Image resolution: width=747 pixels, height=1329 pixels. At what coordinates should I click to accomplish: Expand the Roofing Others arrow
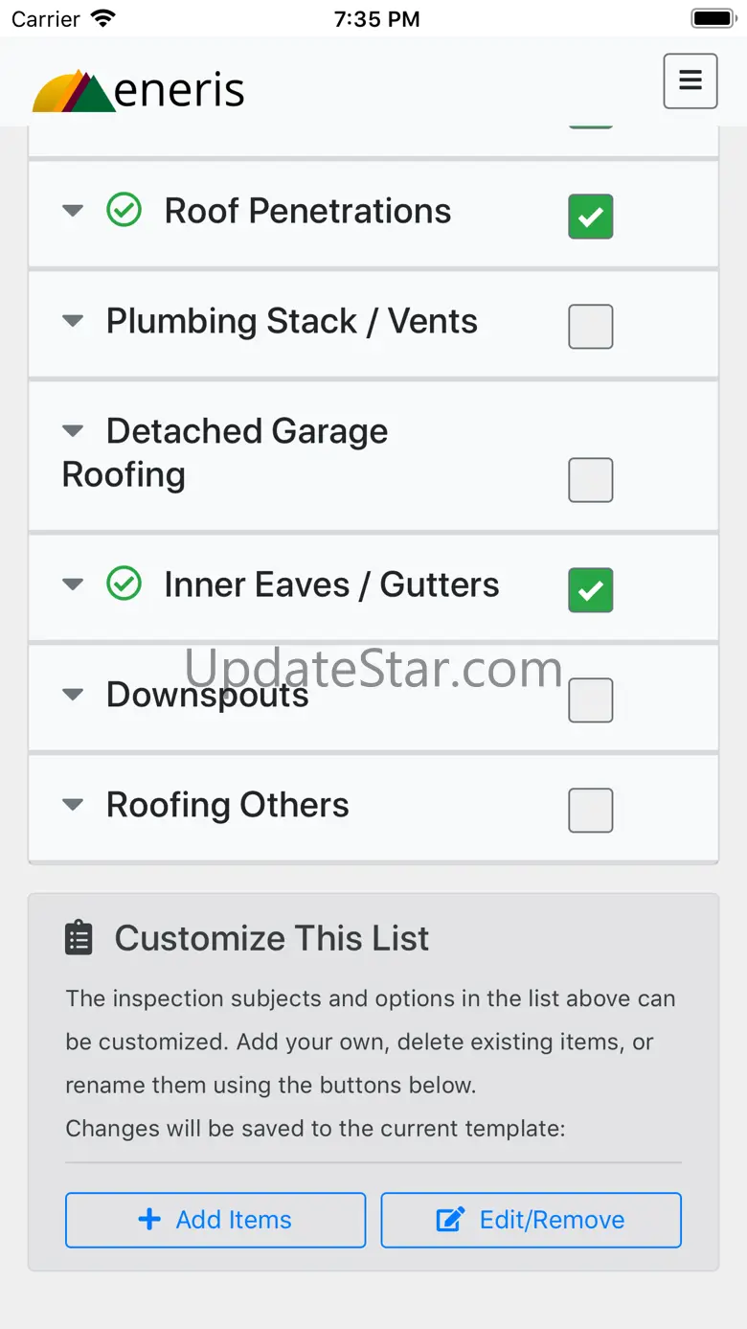73,805
